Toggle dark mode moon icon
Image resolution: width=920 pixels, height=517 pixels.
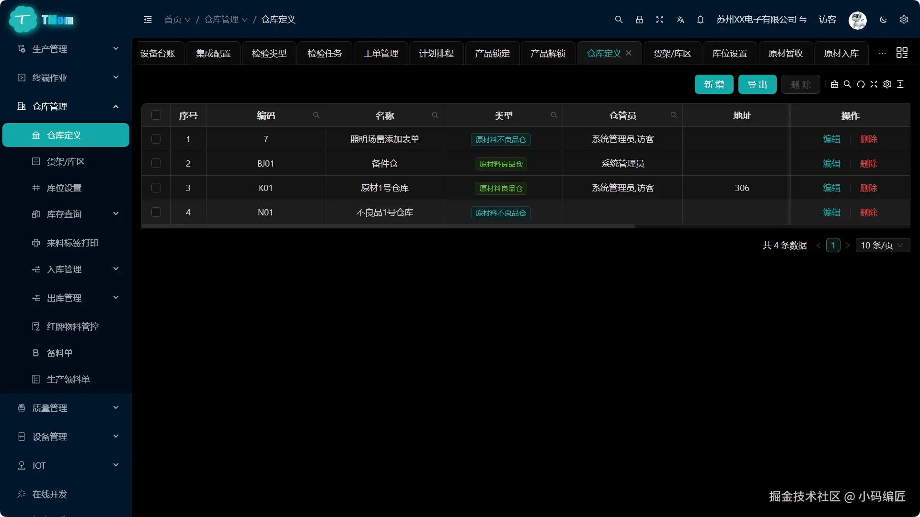pyautogui.click(x=883, y=20)
